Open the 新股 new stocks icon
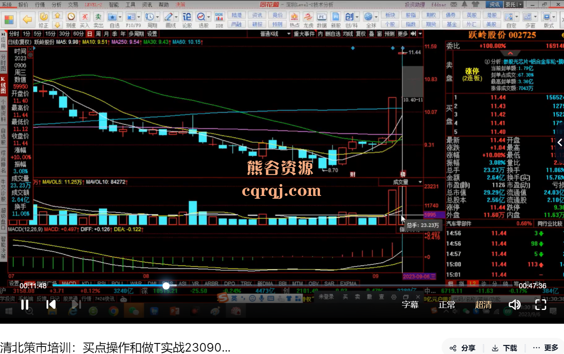Screen dimensions: 564x354 [x=336, y=17]
